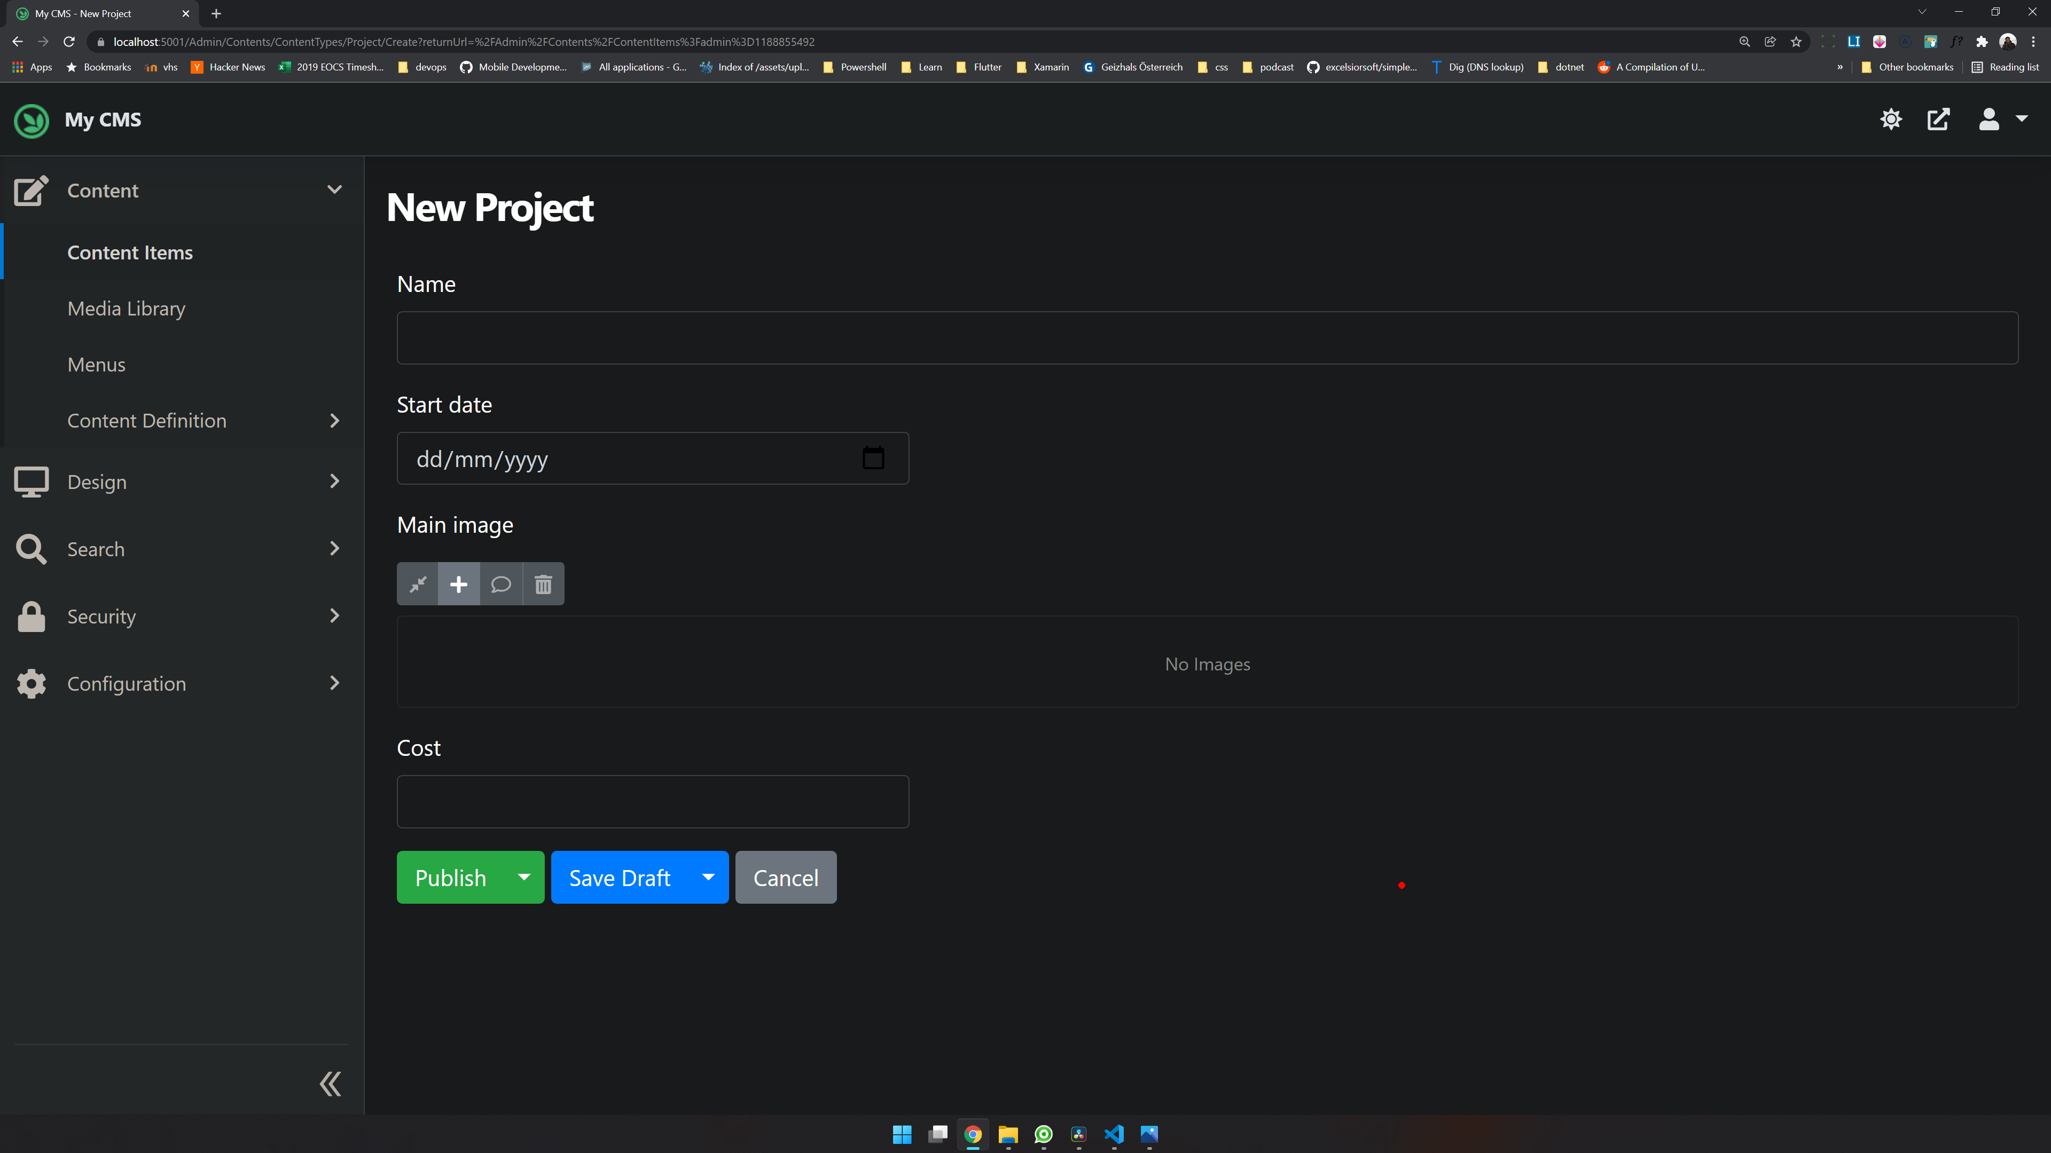This screenshot has width=2051, height=1153.
Task: Open Visual Studio Code from taskbar
Action: (x=1114, y=1134)
